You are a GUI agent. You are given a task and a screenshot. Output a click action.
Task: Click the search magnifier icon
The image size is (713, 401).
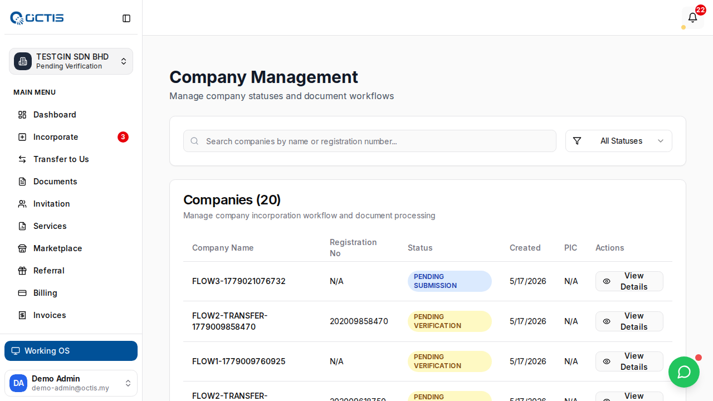[x=194, y=141]
